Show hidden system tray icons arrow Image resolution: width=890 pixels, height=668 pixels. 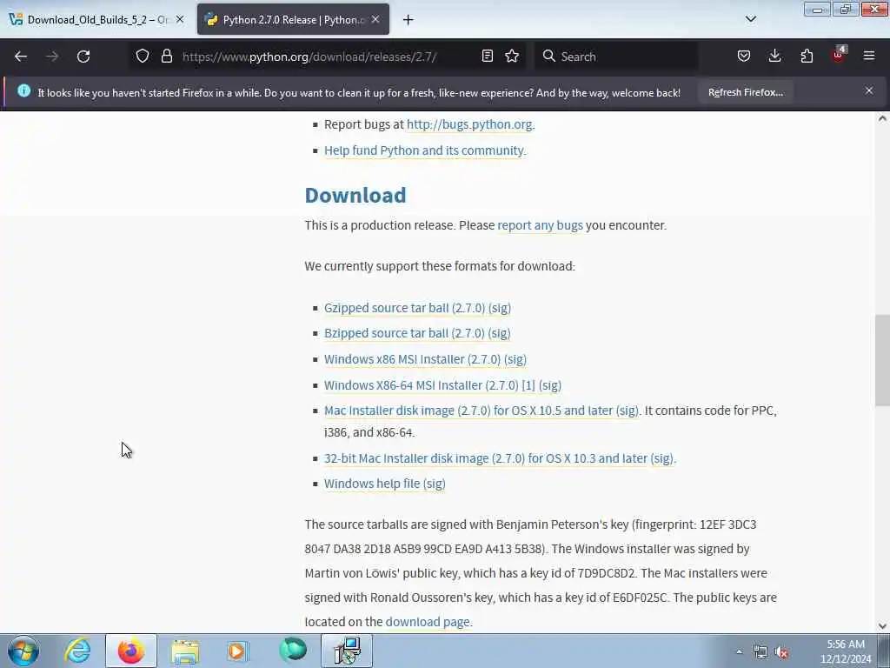point(739,652)
